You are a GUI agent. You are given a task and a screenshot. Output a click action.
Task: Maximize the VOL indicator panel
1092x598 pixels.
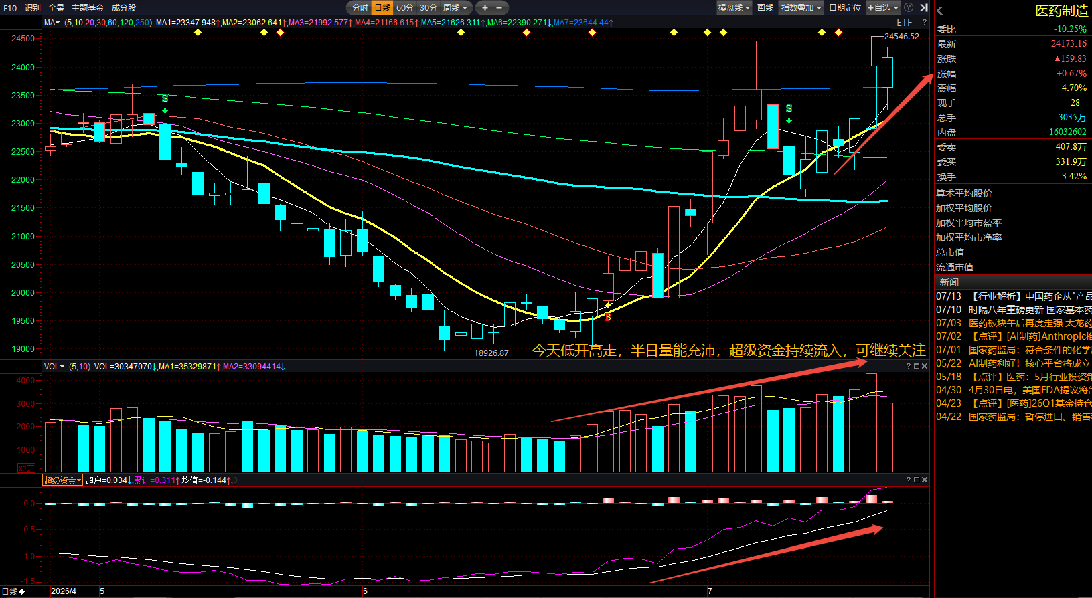[x=917, y=366]
